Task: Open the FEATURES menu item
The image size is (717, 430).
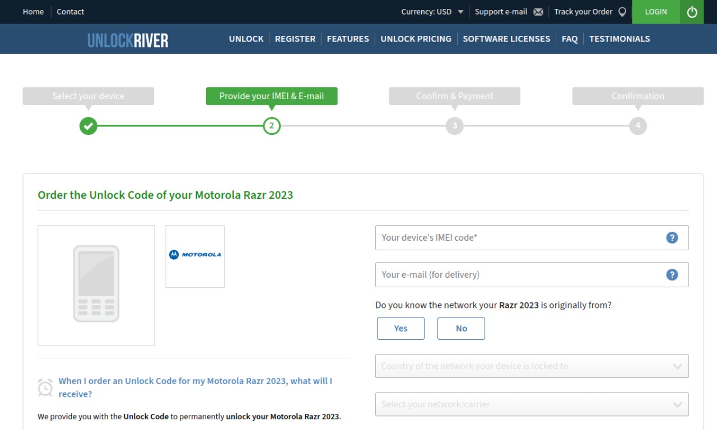Action: click(348, 39)
